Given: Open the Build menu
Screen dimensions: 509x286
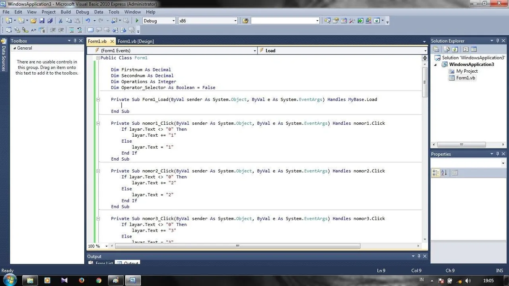Looking at the screenshot, I should 66,12.
